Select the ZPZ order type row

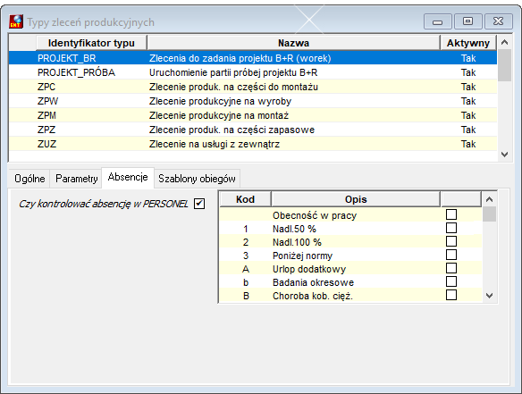[253, 130]
